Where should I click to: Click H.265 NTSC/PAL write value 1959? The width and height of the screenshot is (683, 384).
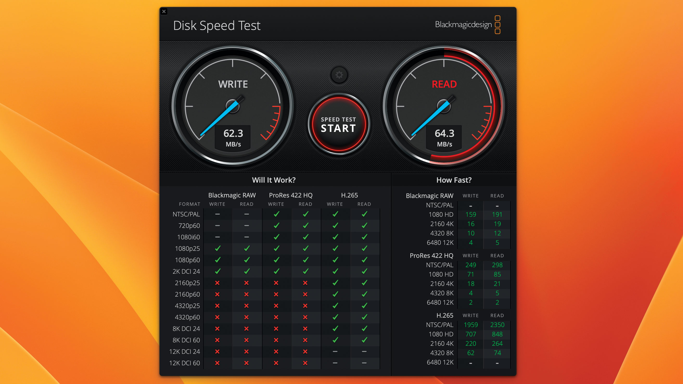point(471,325)
